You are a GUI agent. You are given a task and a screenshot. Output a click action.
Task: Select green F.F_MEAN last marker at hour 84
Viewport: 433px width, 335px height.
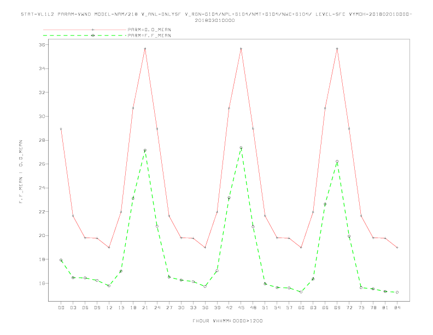pyautogui.click(x=397, y=292)
